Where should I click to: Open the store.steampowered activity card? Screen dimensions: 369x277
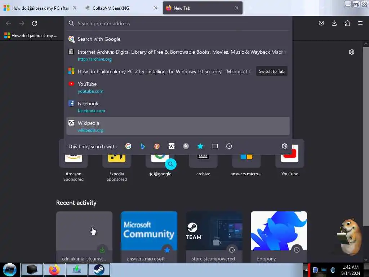click(214, 237)
